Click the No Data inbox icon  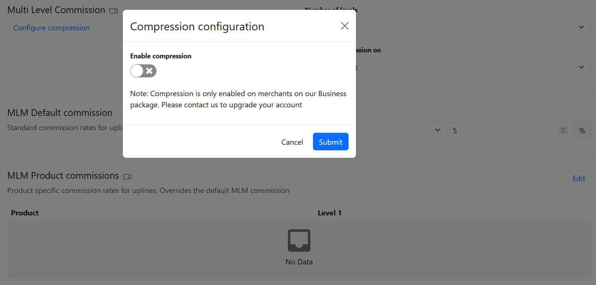299,240
